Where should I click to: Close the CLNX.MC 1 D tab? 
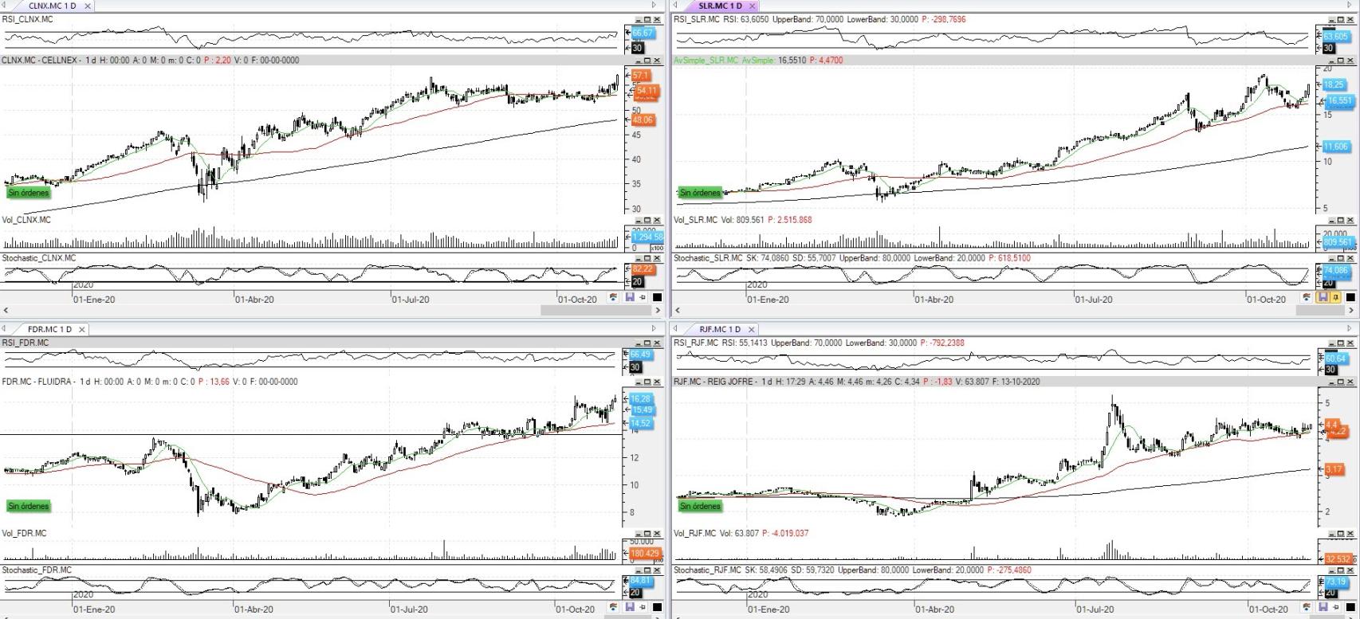[88, 6]
